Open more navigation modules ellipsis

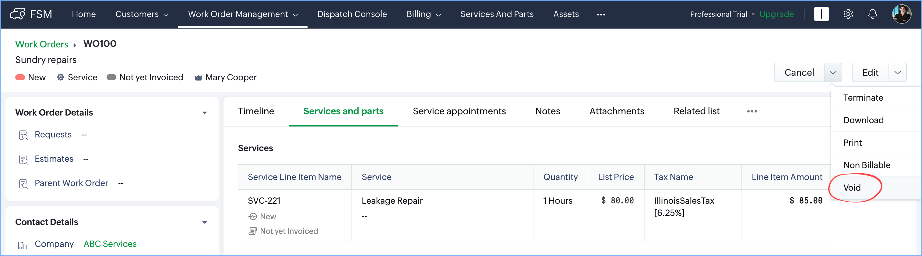tap(601, 14)
